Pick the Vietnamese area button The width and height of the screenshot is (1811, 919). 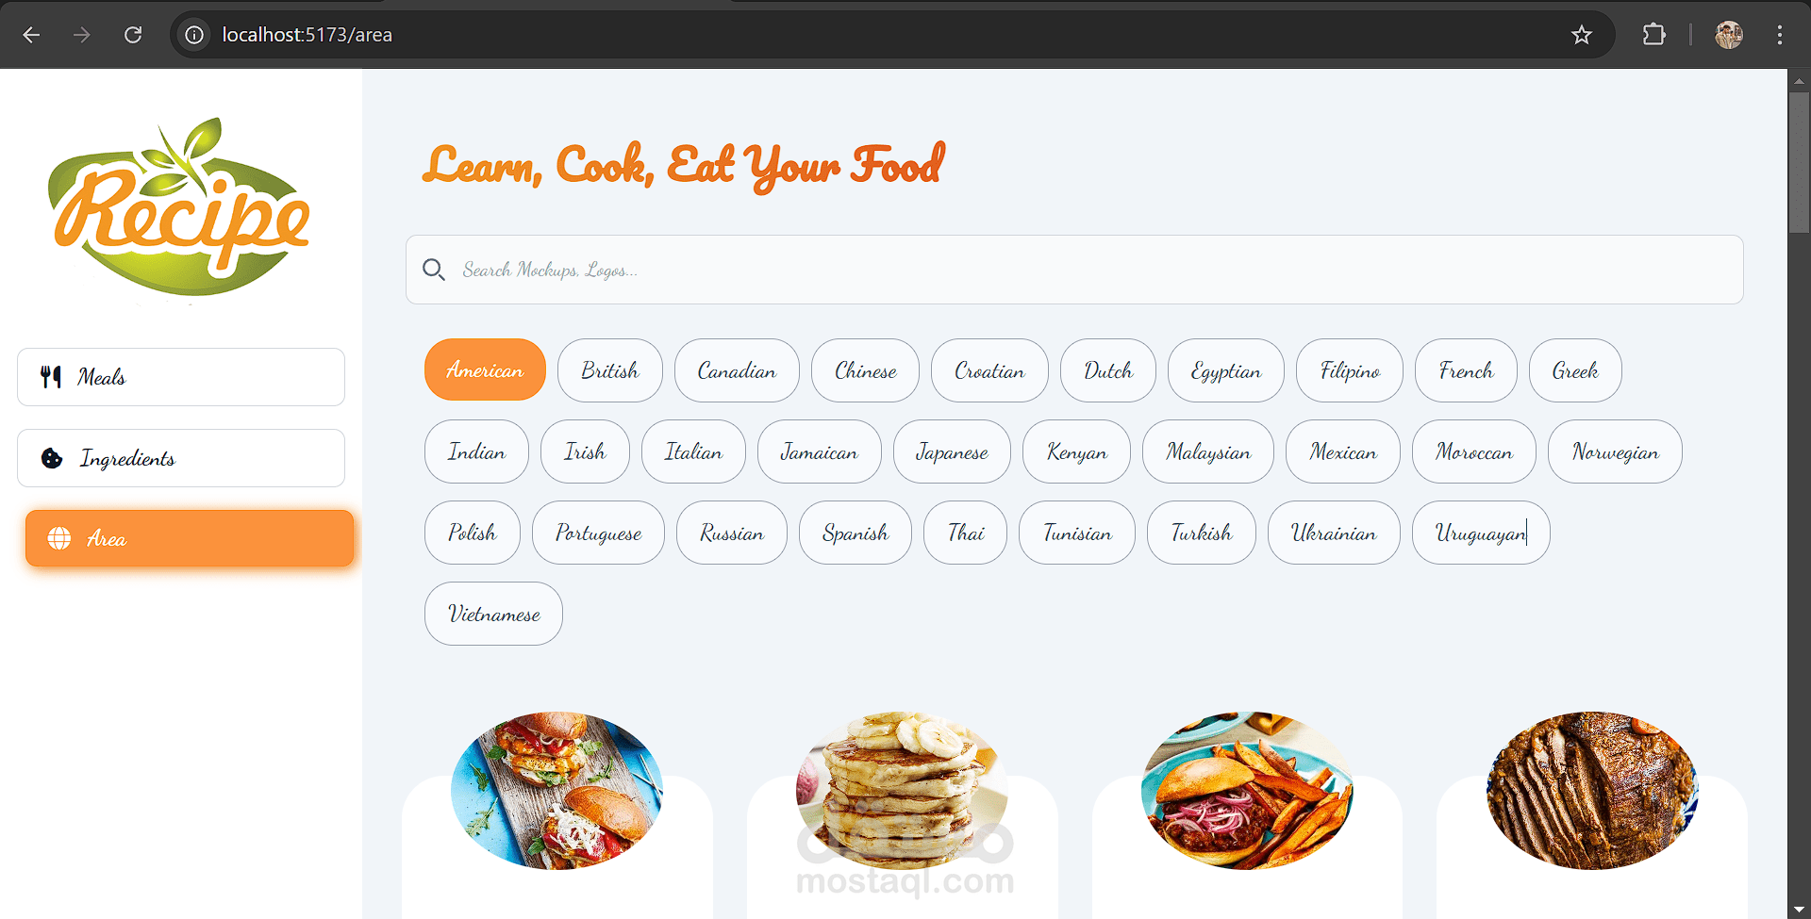[x=493, y=614]
